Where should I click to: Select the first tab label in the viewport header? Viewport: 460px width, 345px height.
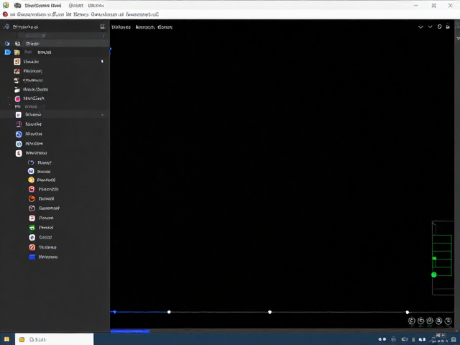point(121,27)
